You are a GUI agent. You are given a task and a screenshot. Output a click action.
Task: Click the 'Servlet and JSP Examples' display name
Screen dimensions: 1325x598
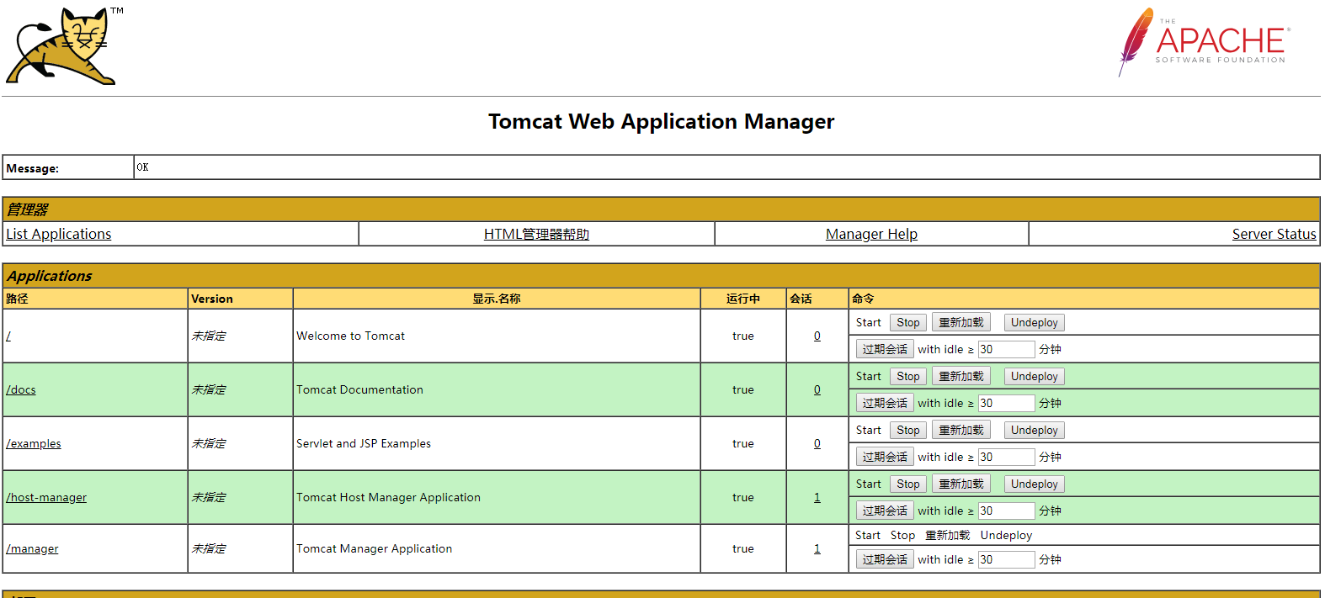coord(364,443)
